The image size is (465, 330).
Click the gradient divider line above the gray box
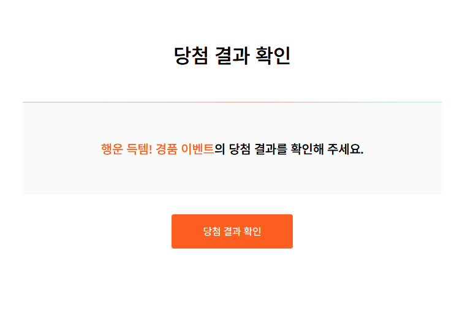point(232,102)
